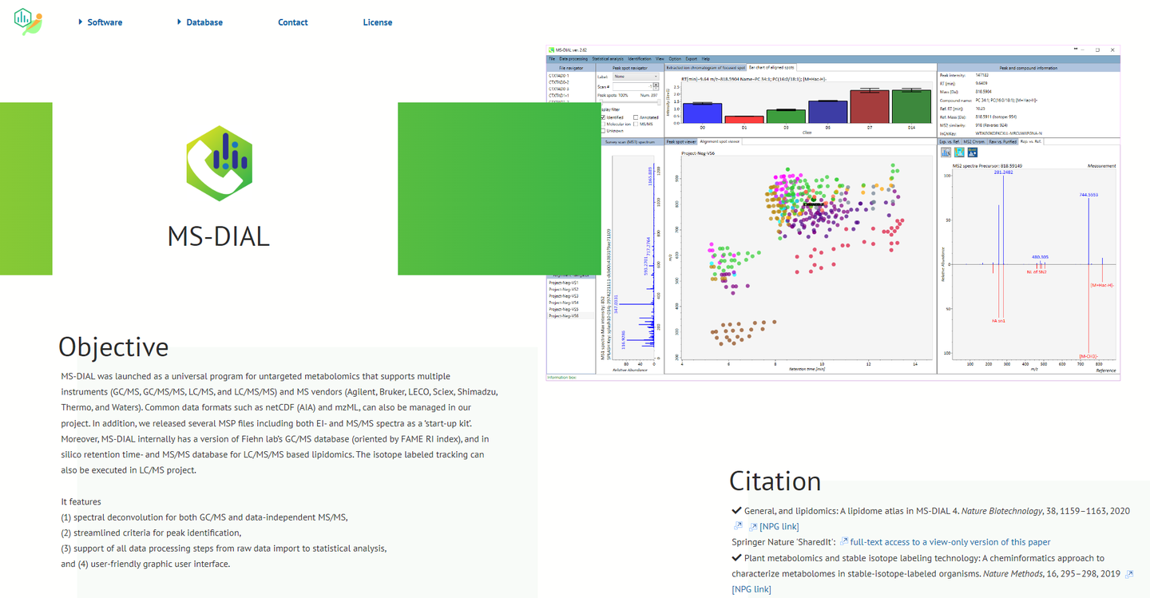Image resolution: width=1150 pixels, height=598 pixels.
Task: Toggle the Identified checkbox in display filter
Action: [603, 117]
